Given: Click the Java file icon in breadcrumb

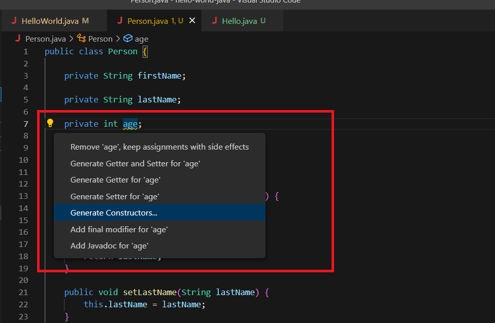Looking at the screenshot, I should pos(19,39).
